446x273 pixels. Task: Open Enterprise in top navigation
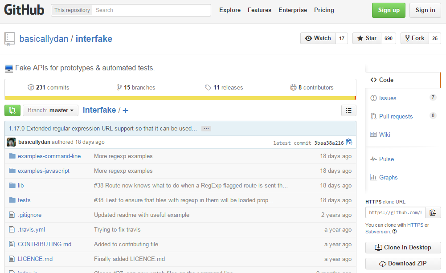click(x=293, y=10)
